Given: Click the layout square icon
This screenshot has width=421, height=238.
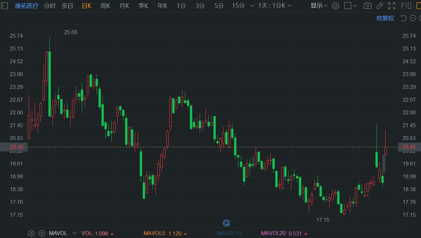Looking at the screenshot, I should click(x=348, y=6).
